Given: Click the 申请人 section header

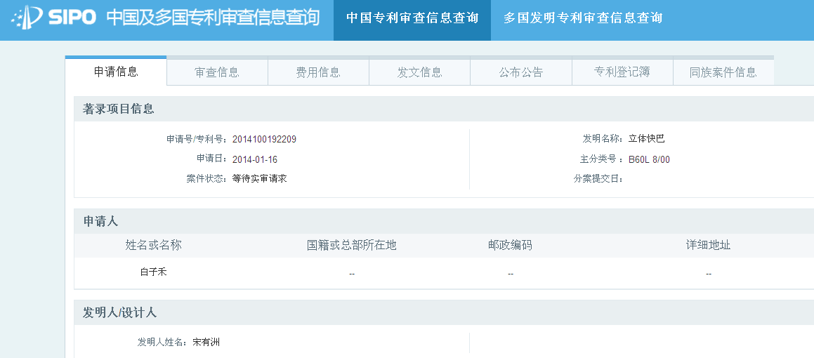Looking at the screenshot, I should click(100, 221).
